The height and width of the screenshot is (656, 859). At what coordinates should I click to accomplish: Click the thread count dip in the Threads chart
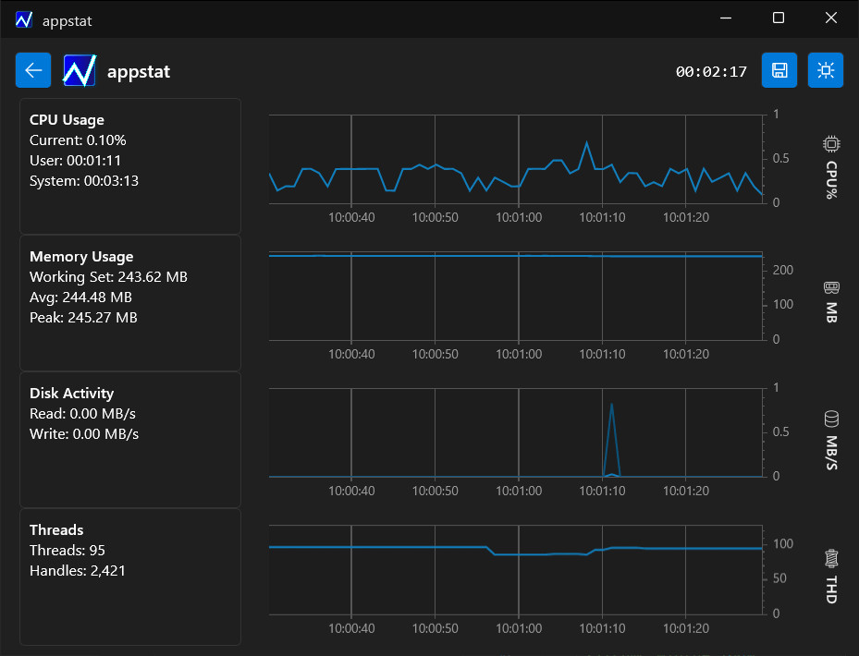(518, 554)
